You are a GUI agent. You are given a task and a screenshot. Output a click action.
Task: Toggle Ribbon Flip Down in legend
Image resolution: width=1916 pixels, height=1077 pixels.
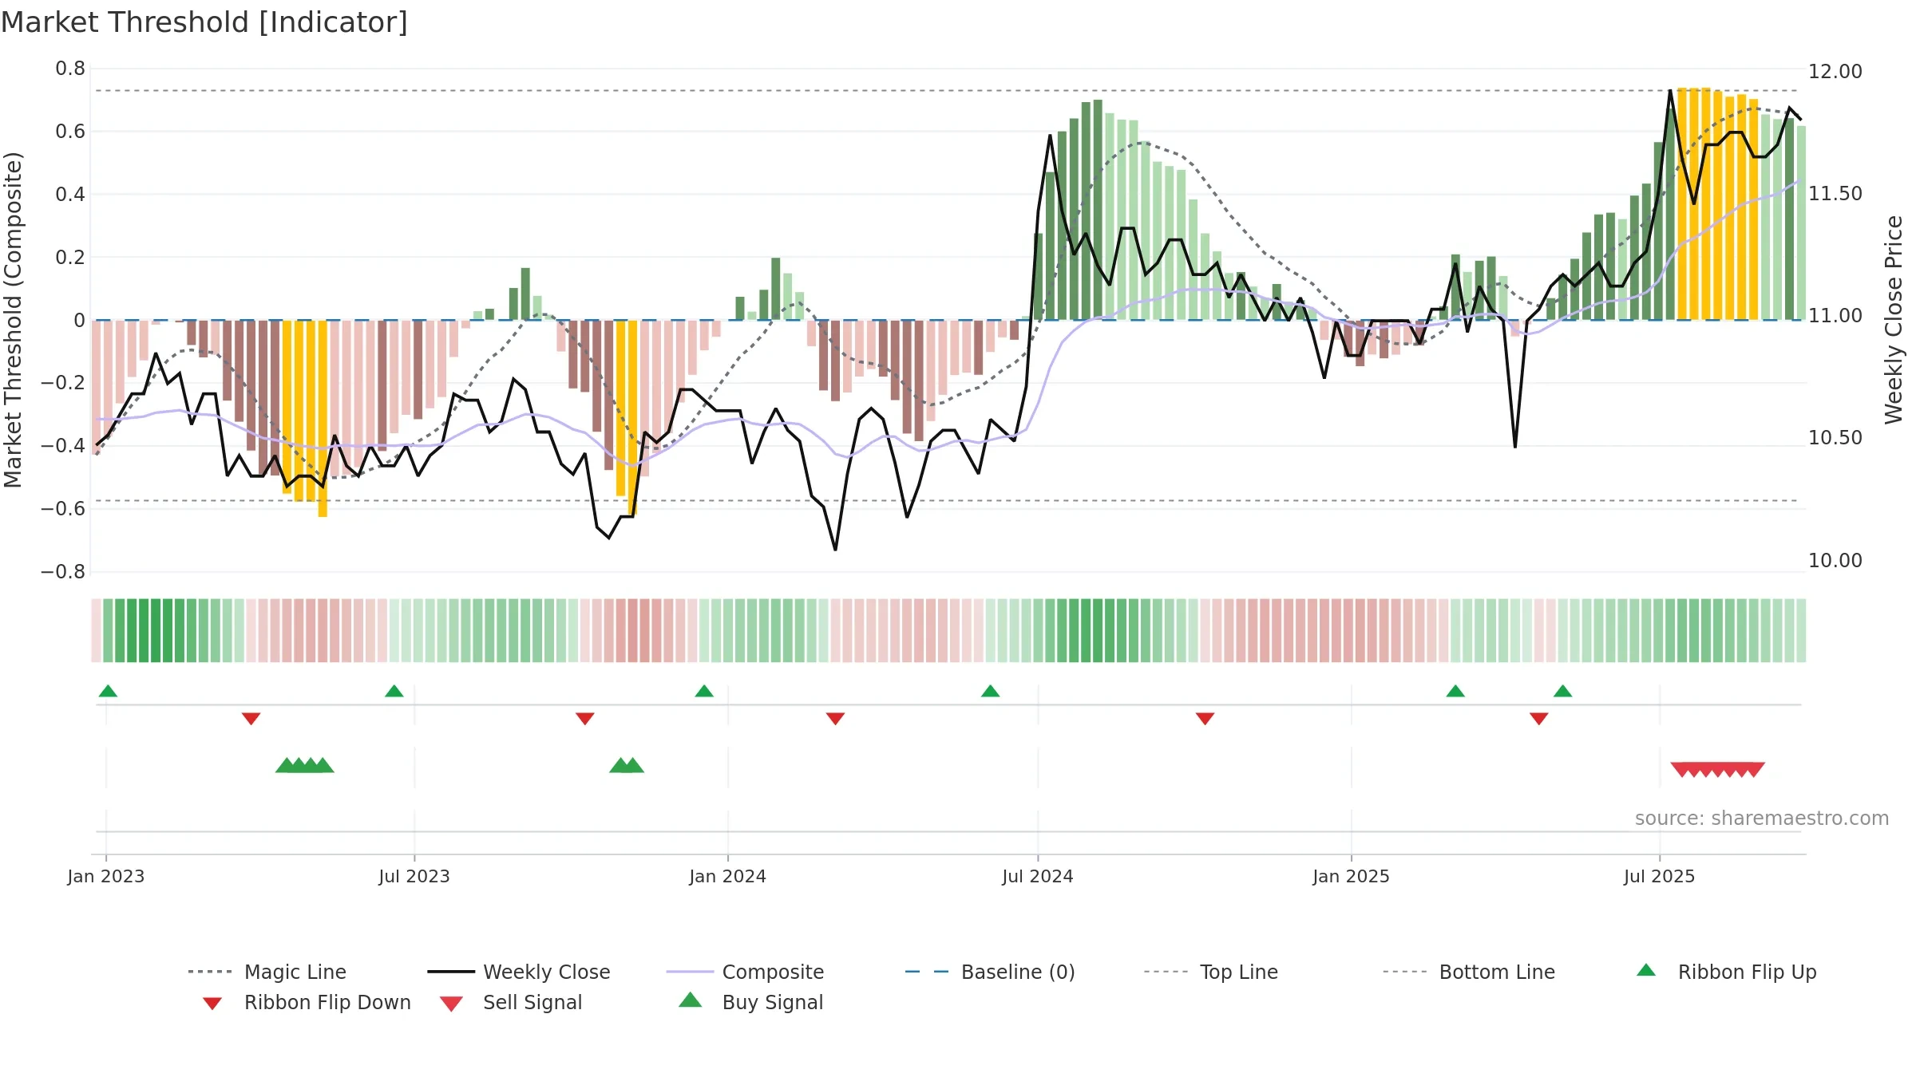click(x=307, y=1002)
